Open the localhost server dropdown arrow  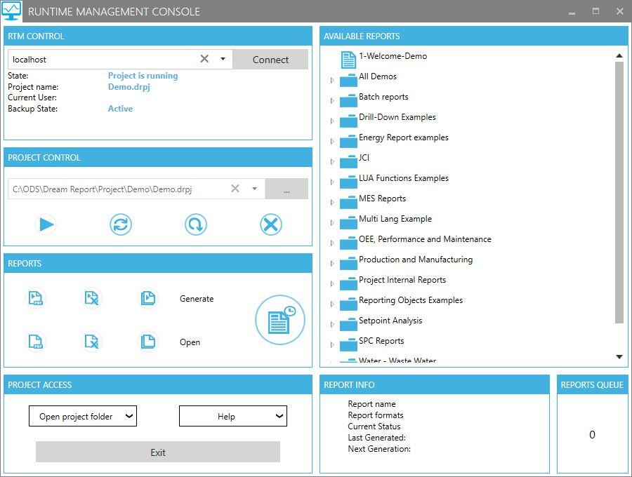(223, 60)
